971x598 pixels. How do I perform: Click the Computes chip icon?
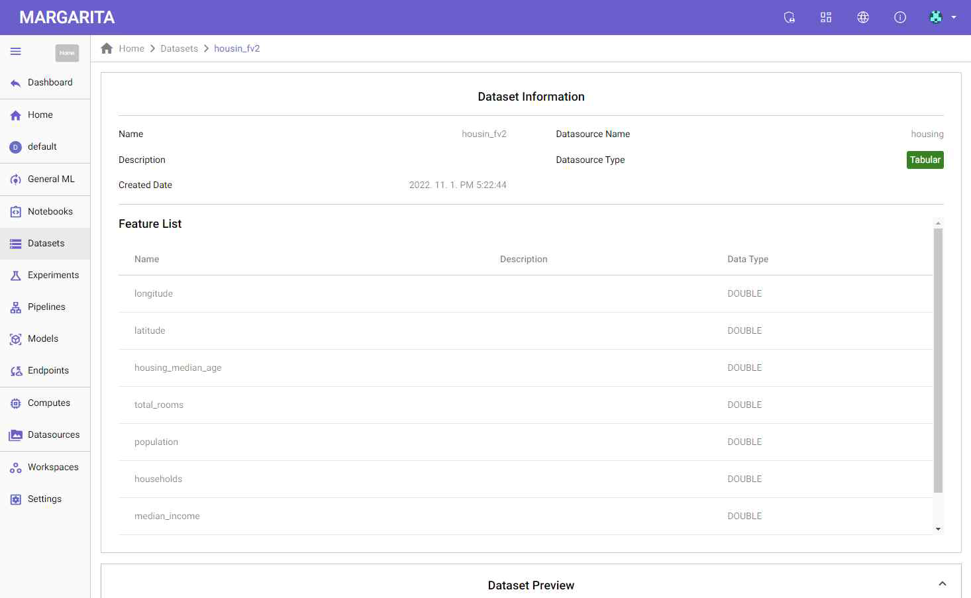coord(16,403)
